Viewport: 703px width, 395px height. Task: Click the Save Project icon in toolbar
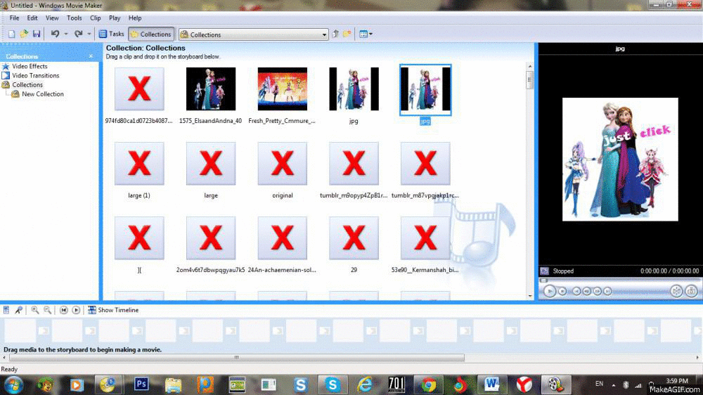[36, 34]
